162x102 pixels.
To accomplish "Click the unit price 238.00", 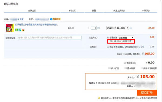I will click(x=71, y=28).
